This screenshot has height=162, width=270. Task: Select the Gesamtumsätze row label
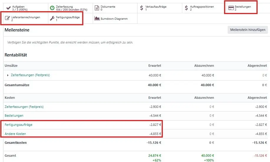(x=17, y=85)
